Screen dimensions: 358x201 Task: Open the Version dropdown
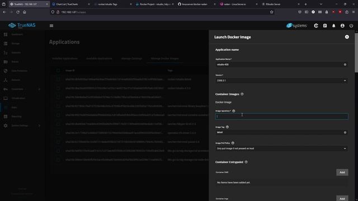pos(281,80)
